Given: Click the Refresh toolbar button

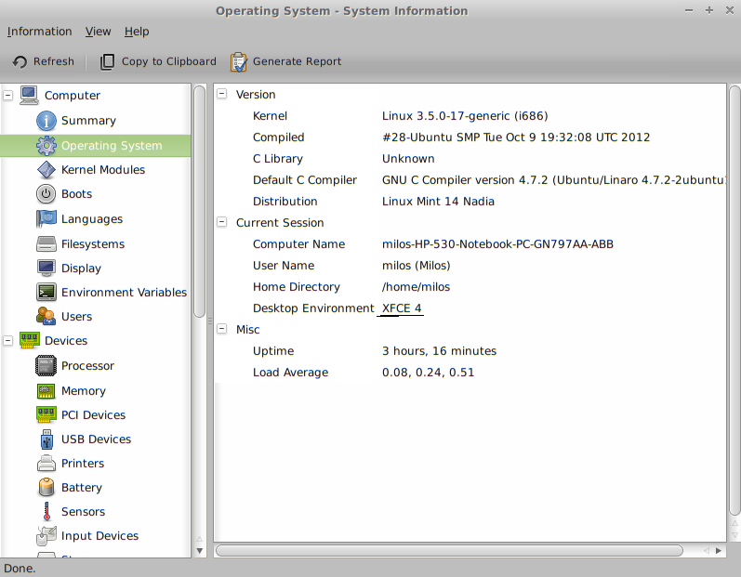Looking at the screenshot, I should pyautogui.click(x=43, y=62).
